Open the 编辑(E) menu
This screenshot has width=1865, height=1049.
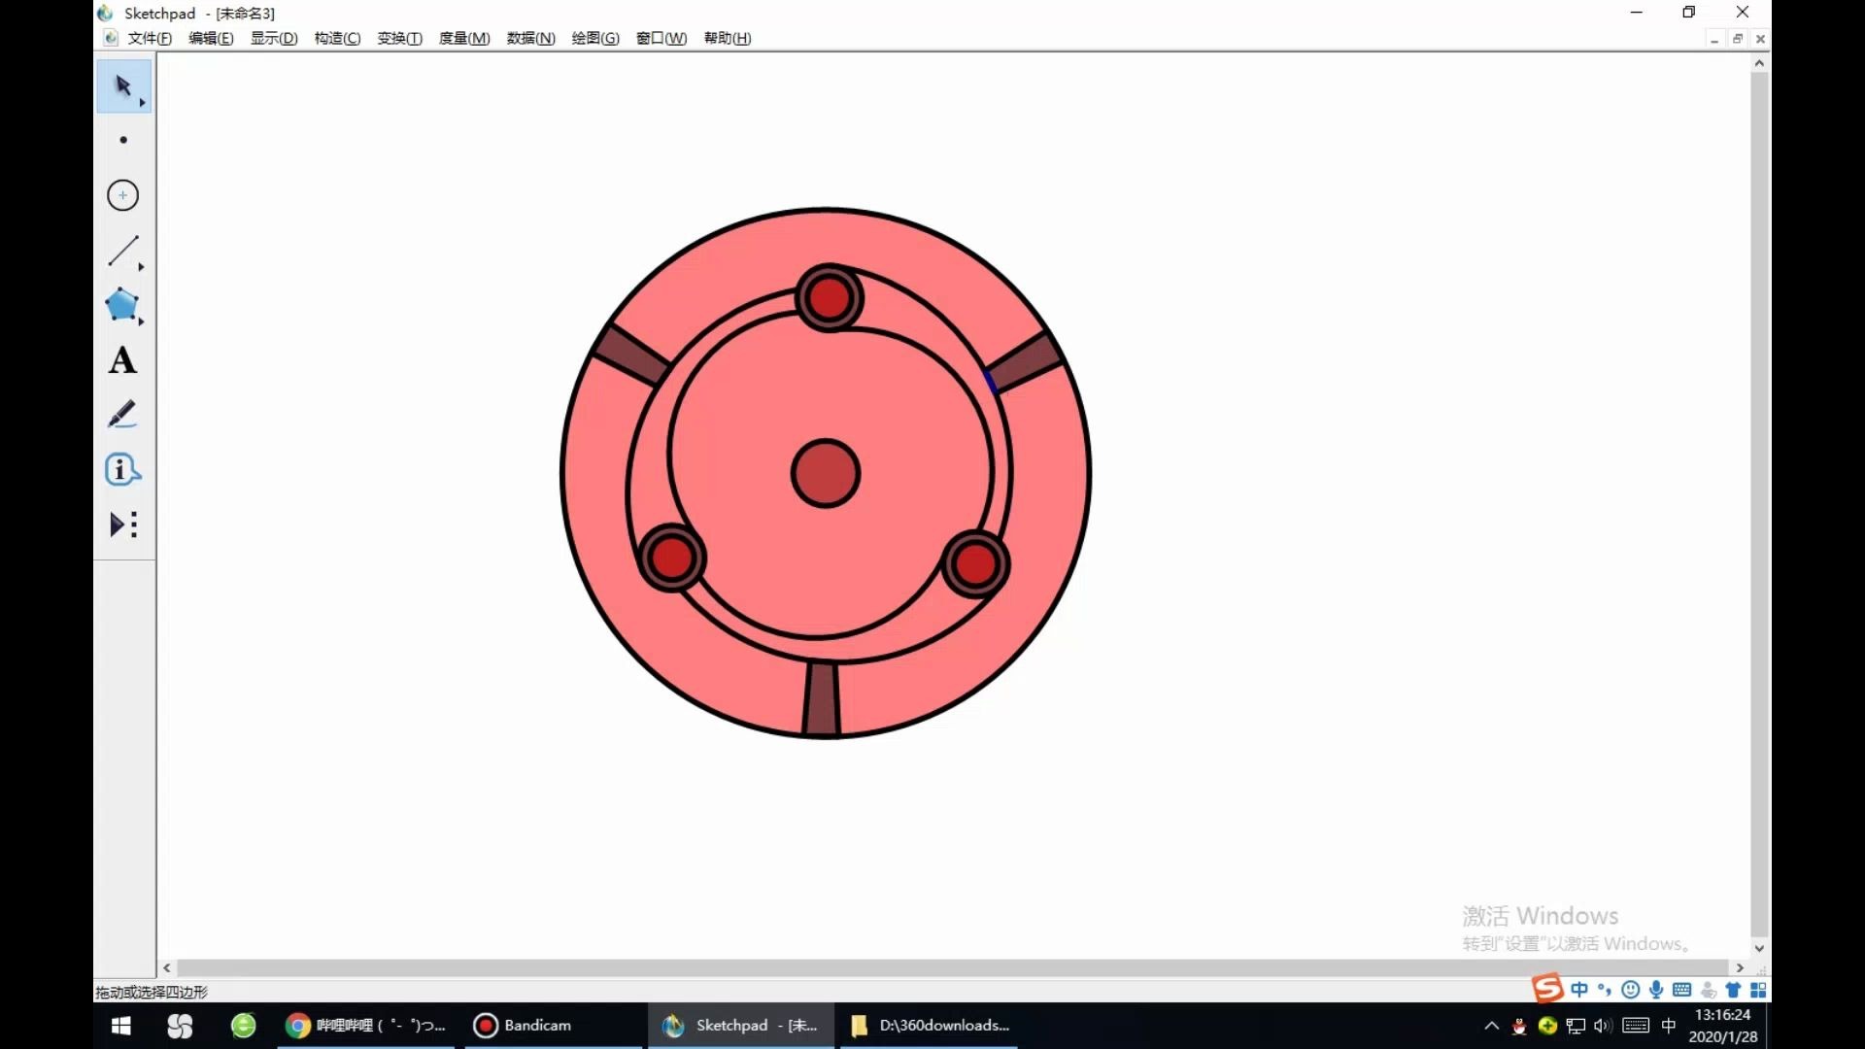[x=211, y=38]
